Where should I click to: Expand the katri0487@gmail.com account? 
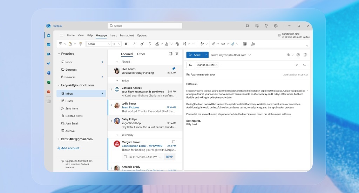[x=59, y=139]
